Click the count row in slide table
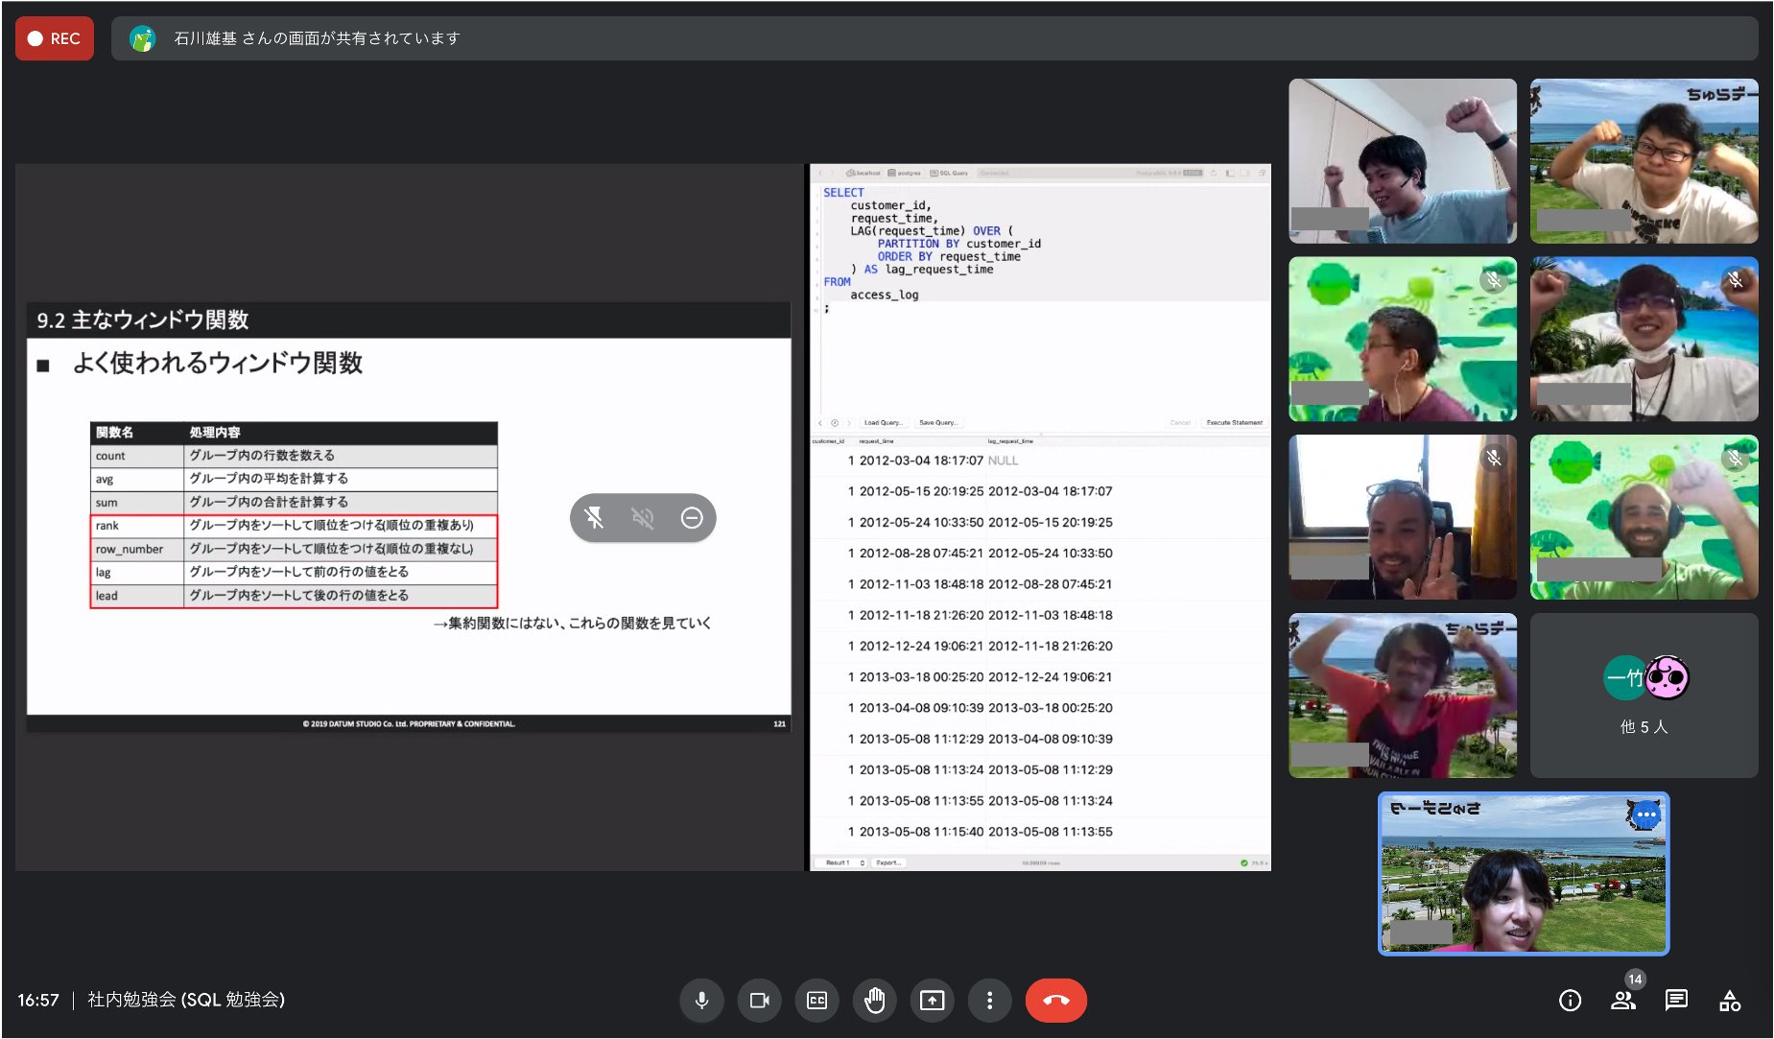Image resolution: width=1774 pixels, height=1039 pixels. coord(294,456)
